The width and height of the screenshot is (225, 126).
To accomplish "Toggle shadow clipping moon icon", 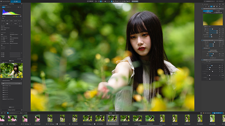I will (3, 16).
